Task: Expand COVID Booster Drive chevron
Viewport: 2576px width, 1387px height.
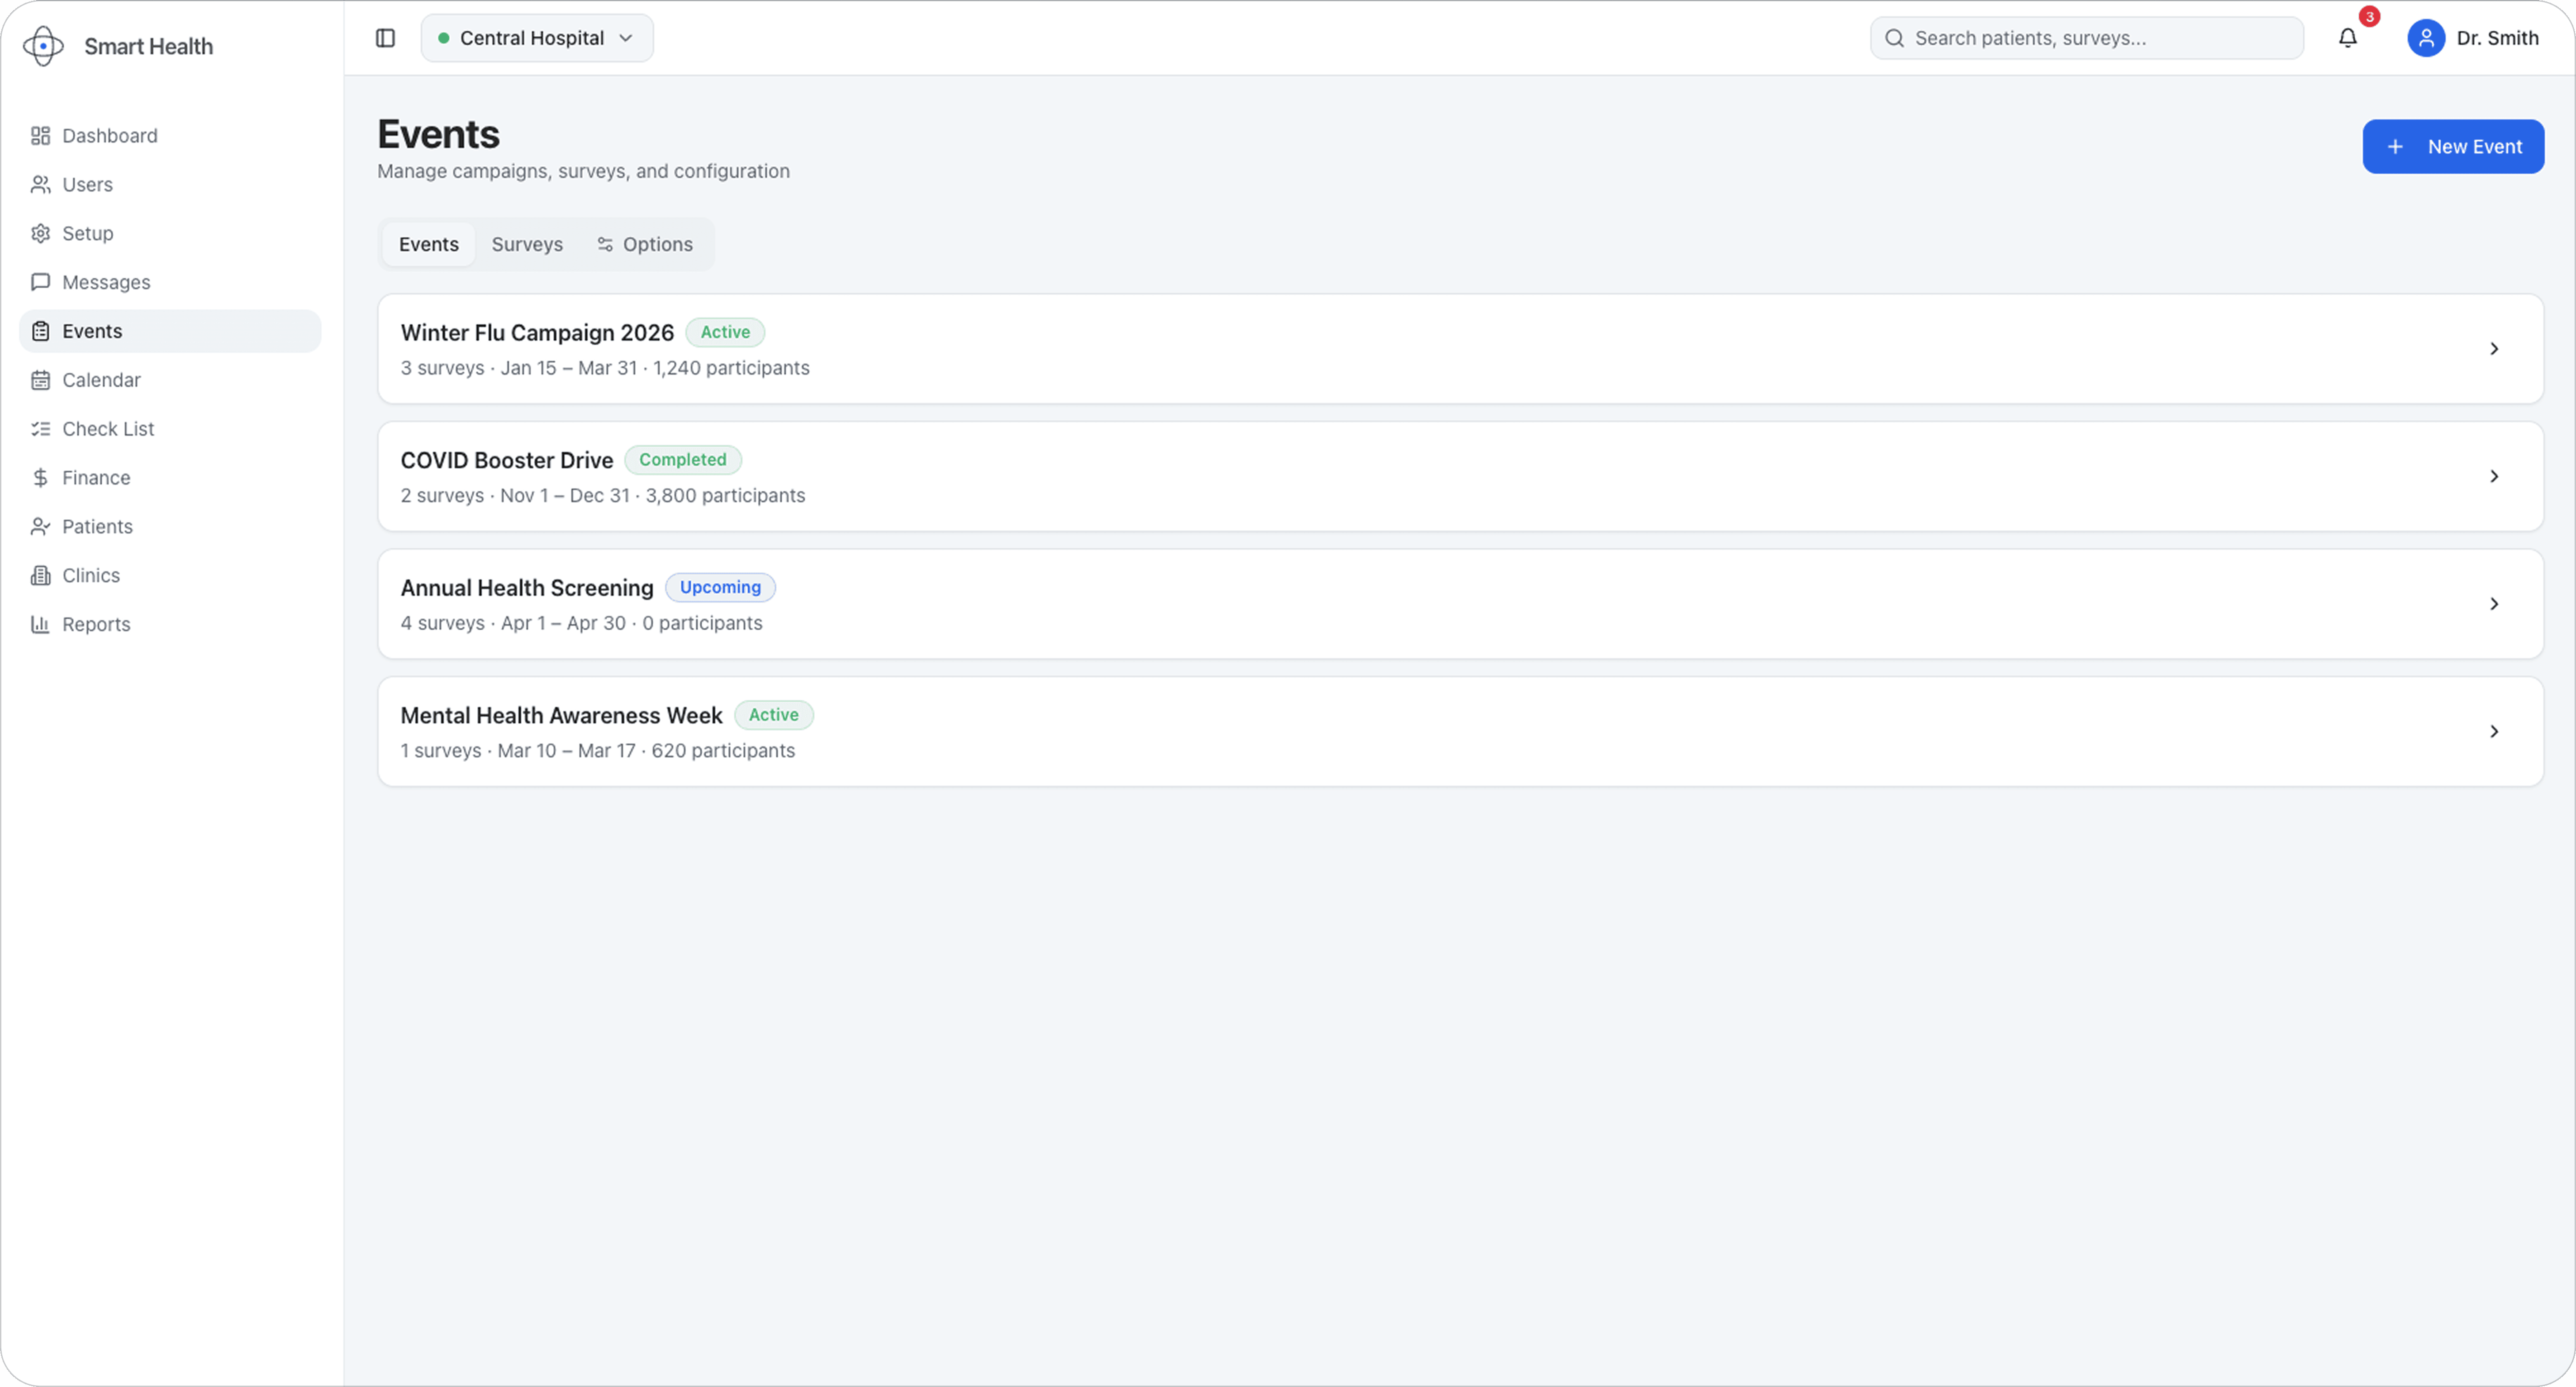Action: (2493, 476)
